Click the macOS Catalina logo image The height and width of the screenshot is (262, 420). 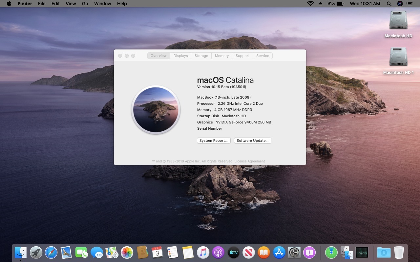point(156,110)
